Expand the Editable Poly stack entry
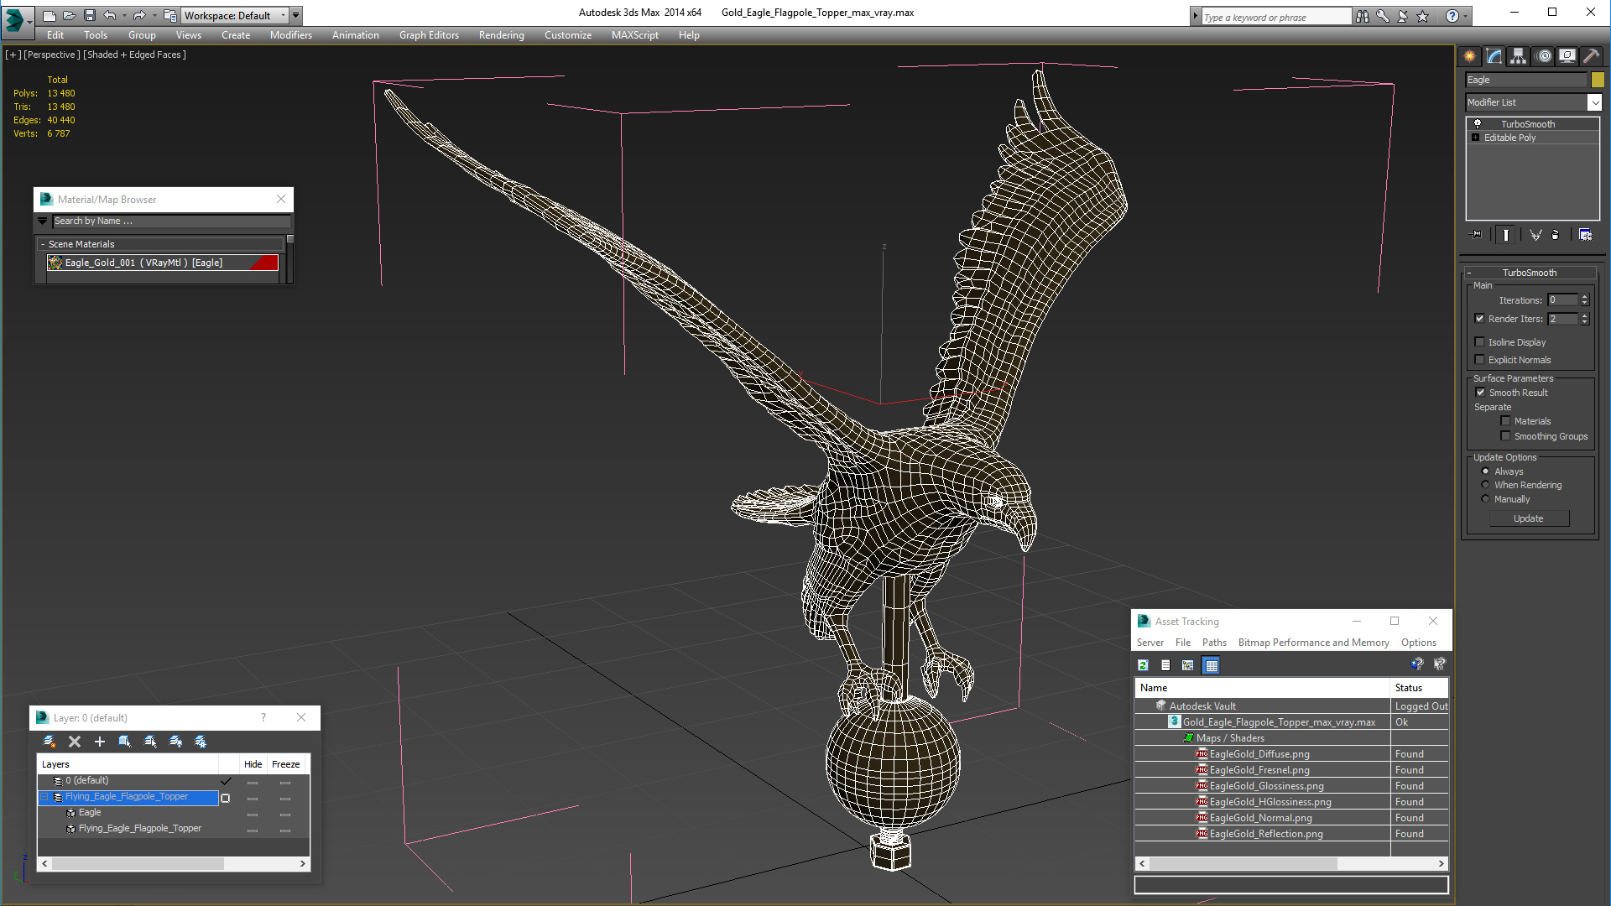1611x906 pixels. pos(1475,138)
